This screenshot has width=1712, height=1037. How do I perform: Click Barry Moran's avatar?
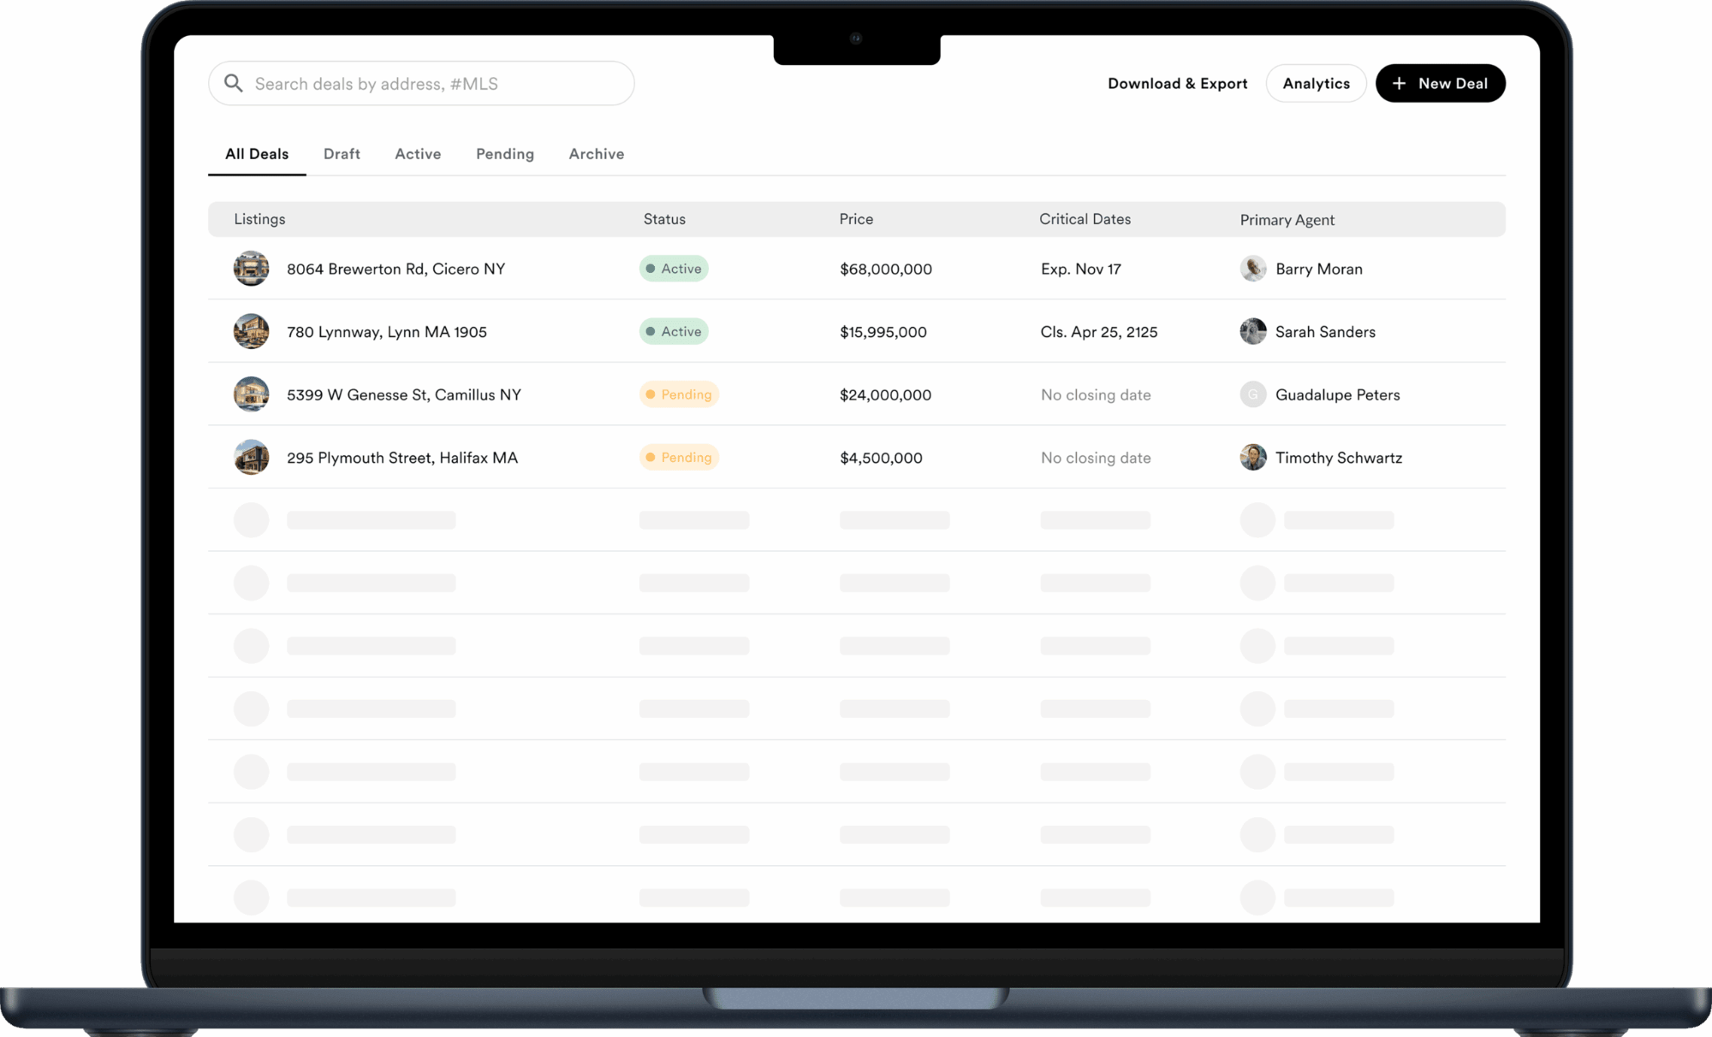point(1253,269)
